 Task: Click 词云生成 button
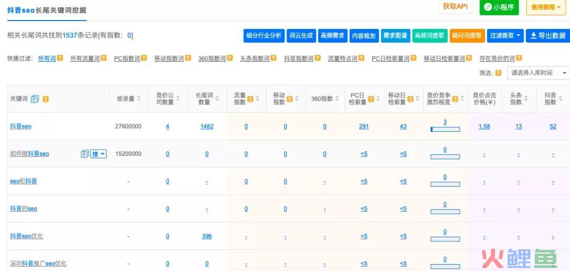[x=301, y=36]
